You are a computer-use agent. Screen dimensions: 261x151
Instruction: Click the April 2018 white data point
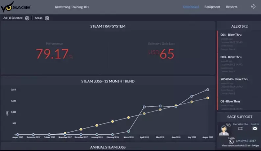pyautogui.click(x=144, y=107)
